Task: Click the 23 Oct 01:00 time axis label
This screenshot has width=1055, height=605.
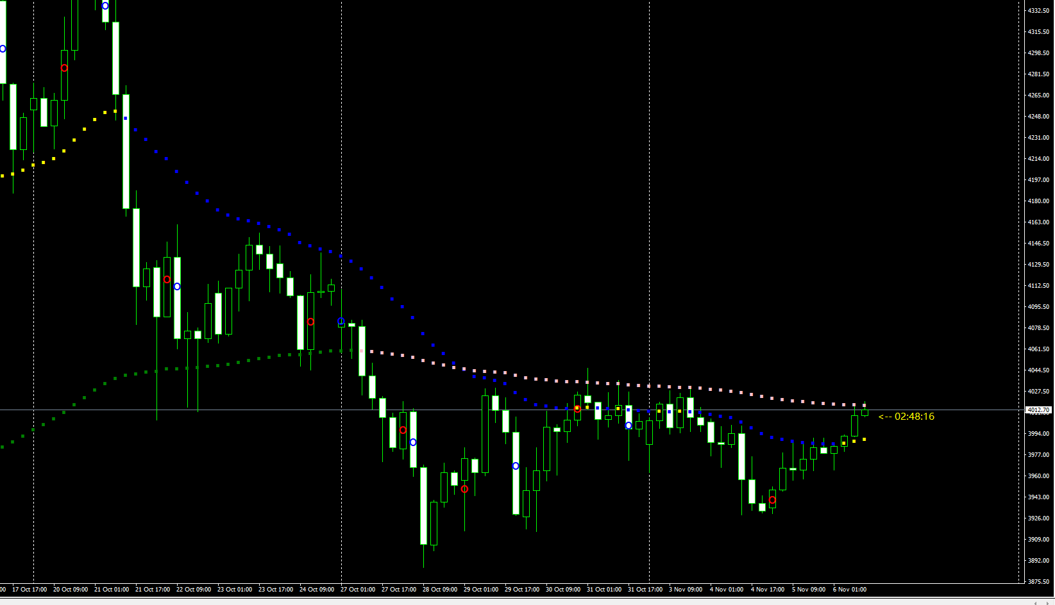Action: [x=235, y=590]
